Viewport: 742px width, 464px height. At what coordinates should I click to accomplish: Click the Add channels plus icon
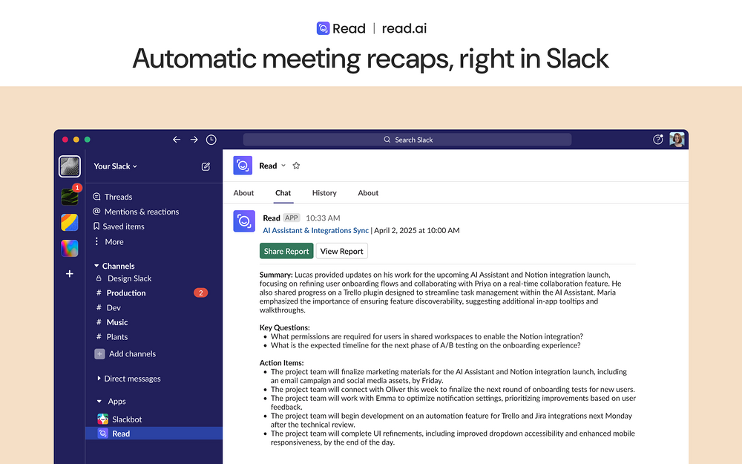coord(99,353)
